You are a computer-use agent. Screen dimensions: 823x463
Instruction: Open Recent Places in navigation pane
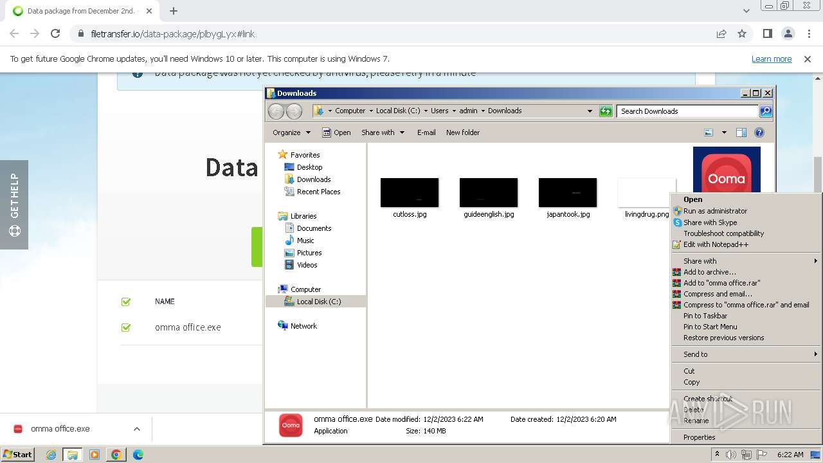pos(318,192)
